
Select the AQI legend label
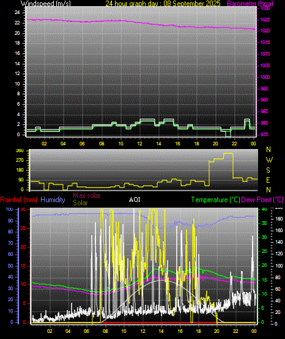[x=135, y=200]
